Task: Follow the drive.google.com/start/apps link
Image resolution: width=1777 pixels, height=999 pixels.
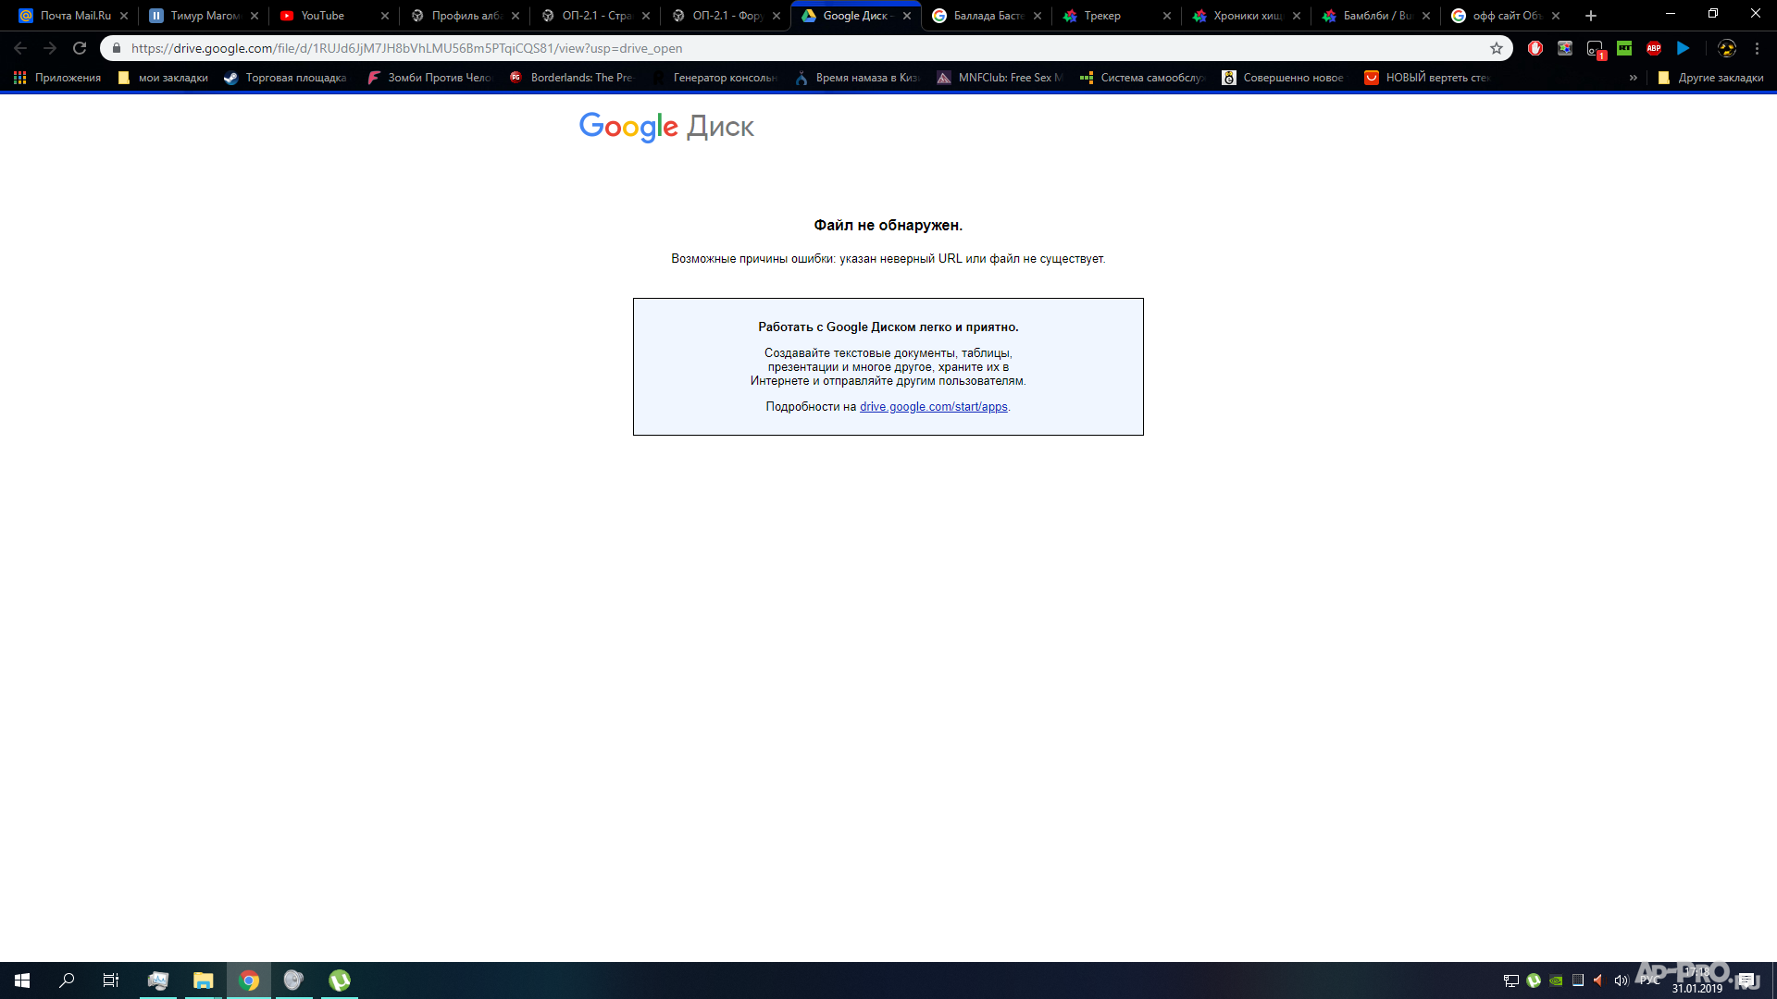Action: [933, 407]
